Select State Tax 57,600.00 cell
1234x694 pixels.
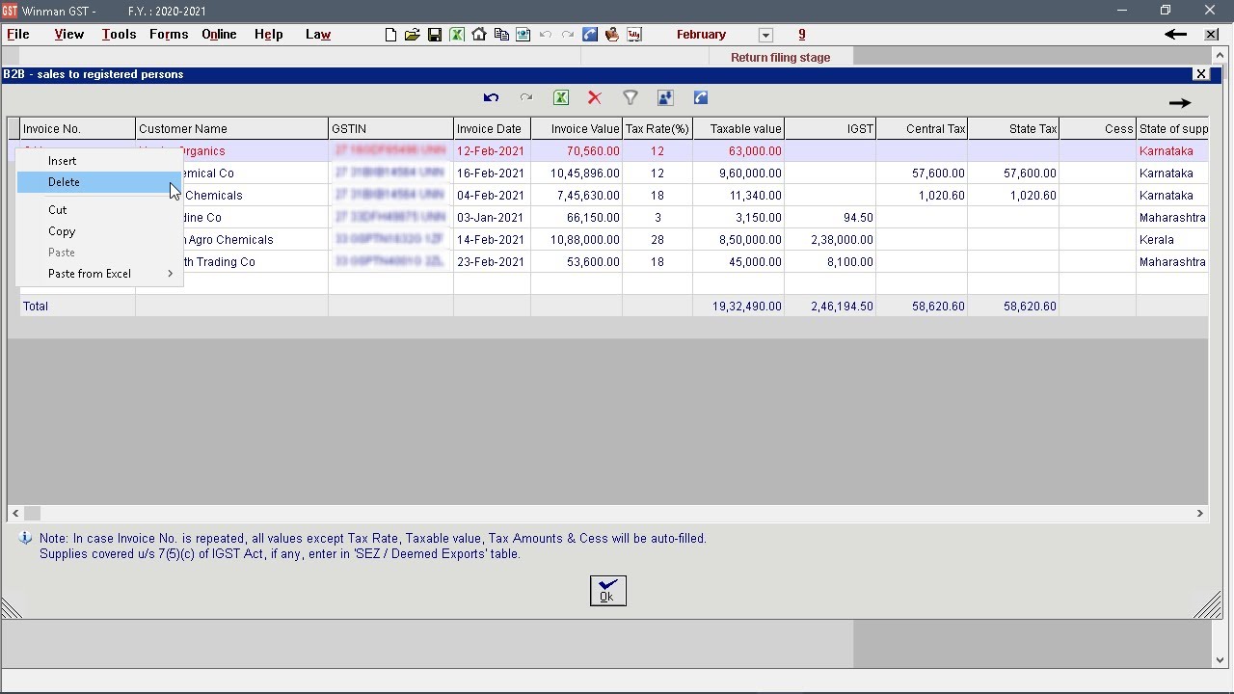[x=1013, y=173]
